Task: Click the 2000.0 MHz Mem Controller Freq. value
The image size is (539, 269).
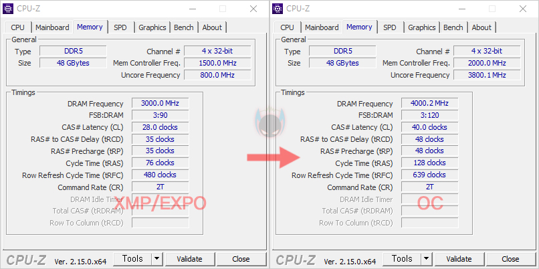Action: coord(487,63)
